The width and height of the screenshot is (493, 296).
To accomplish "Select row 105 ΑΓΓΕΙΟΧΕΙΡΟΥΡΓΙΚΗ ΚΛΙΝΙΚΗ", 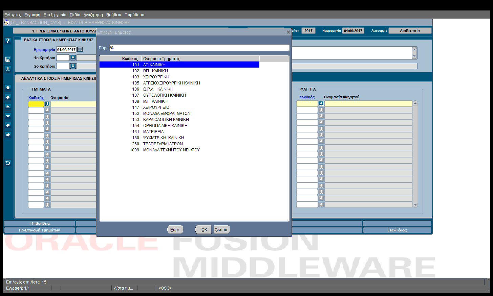I will [x=179, y=83].
